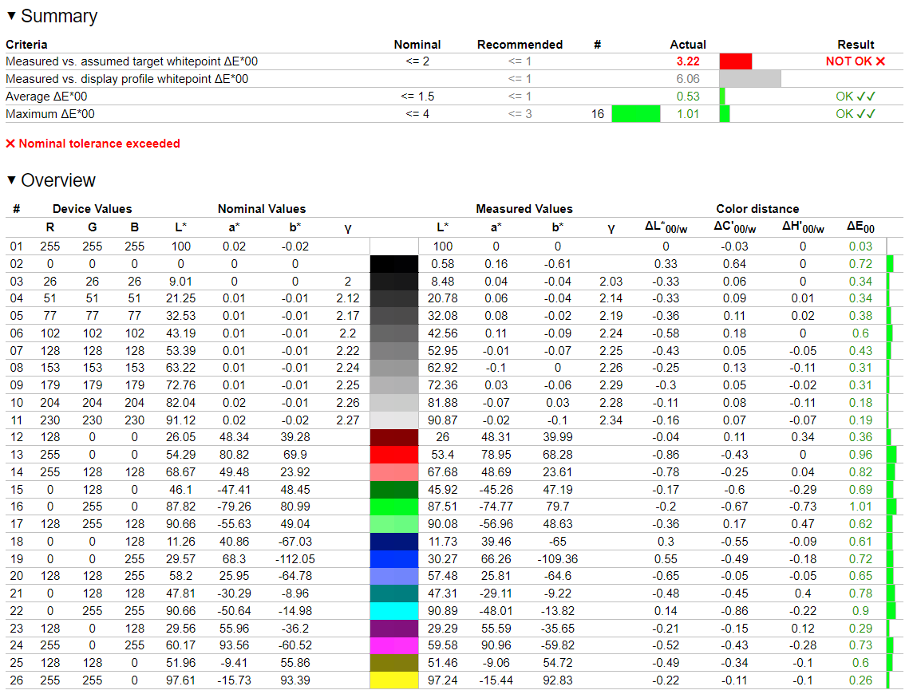Select the olive swatch in row 25
This screenshot has width=913, height=698.
click(x=394, y=663)
